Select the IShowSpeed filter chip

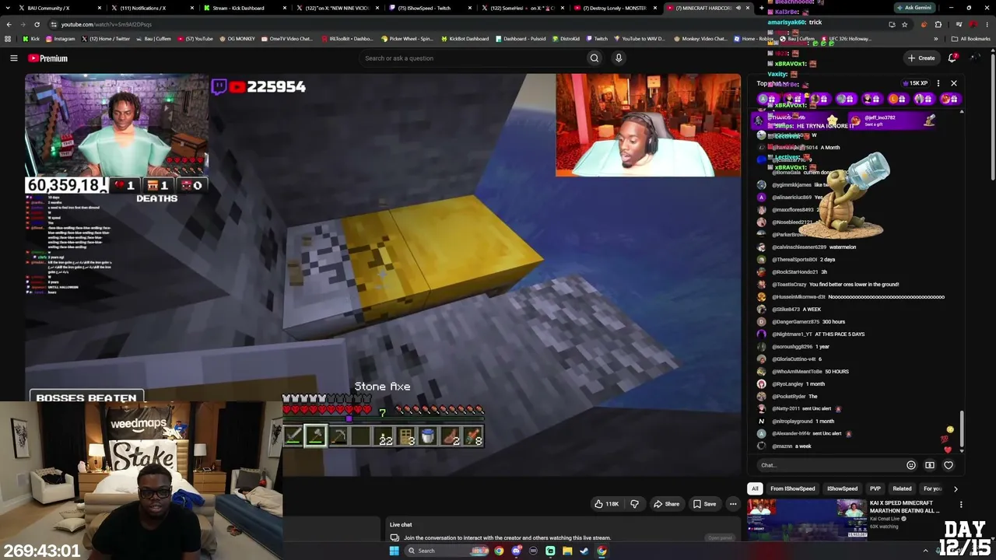[842, 488]
